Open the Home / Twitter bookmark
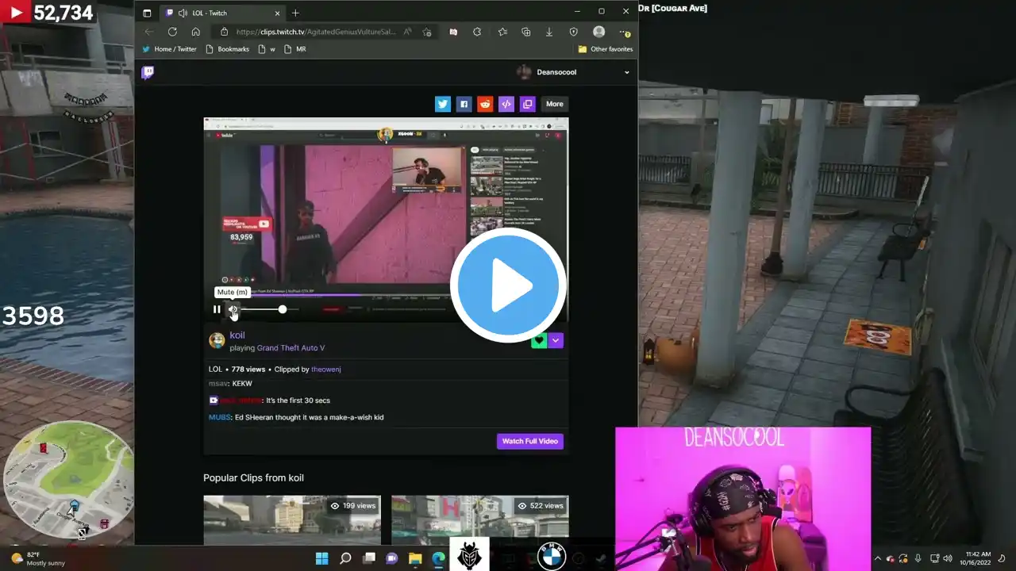The height and width of the screenshot is (571, 1016). click(169, 49)
